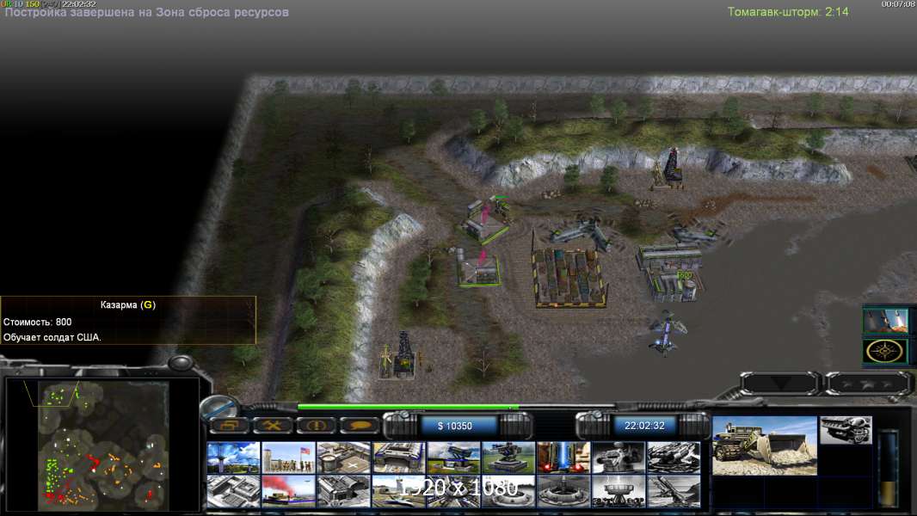Viewport: 917px width, 516px height.
Task: Click the Обучает солдат США description text
Action: (x=52, y=337)
